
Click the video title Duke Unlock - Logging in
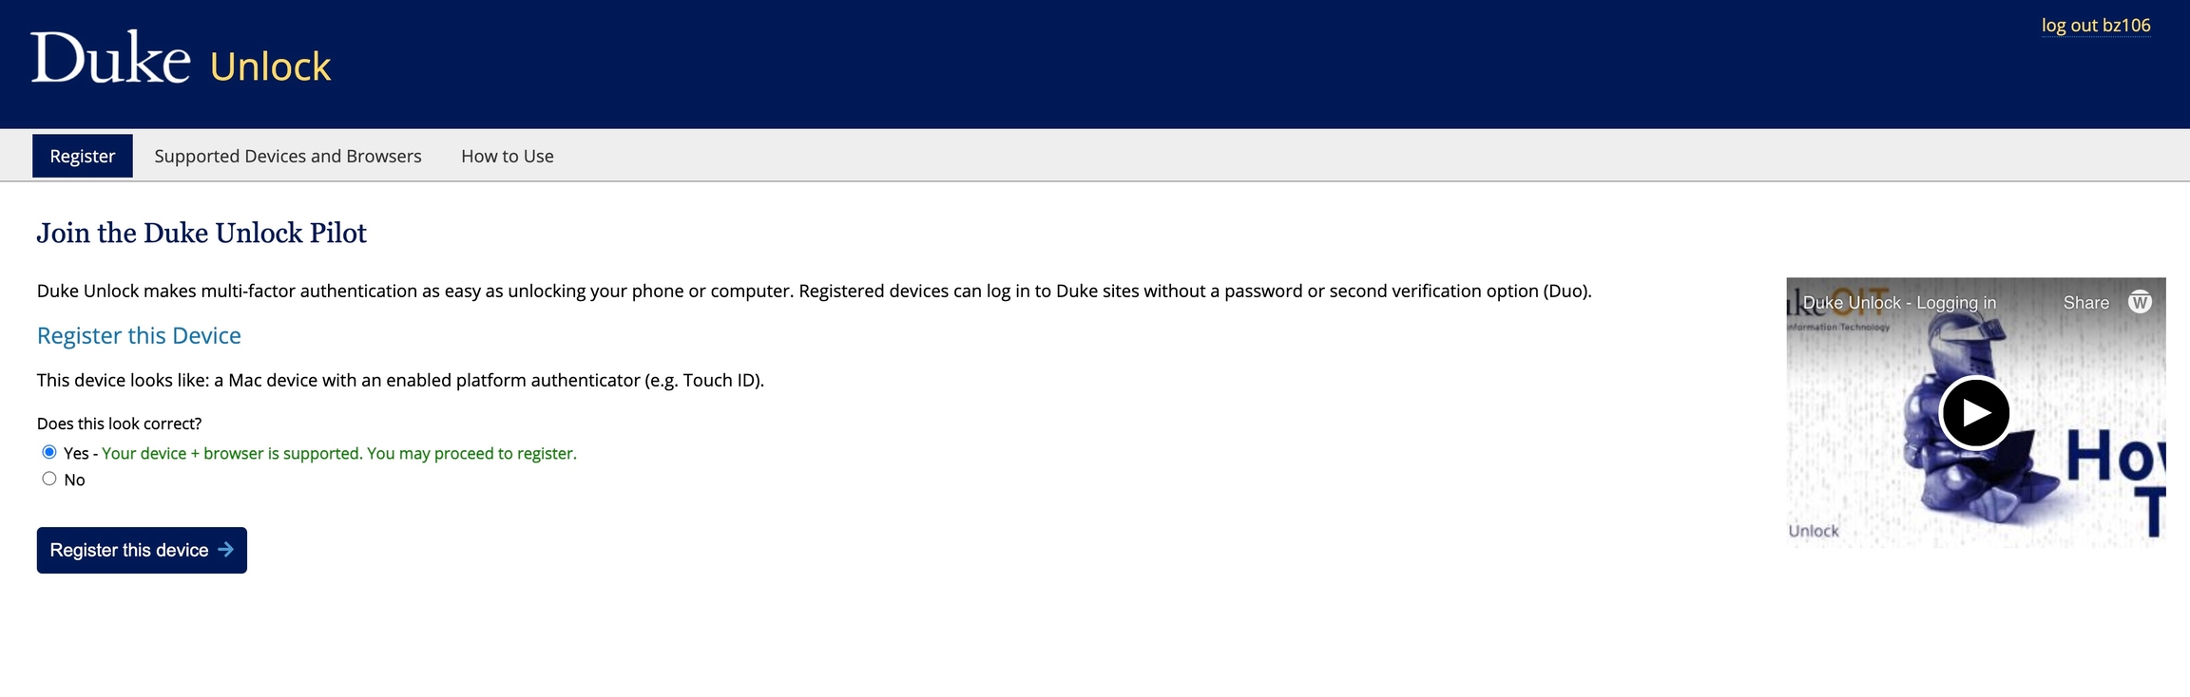[1899, 303]
